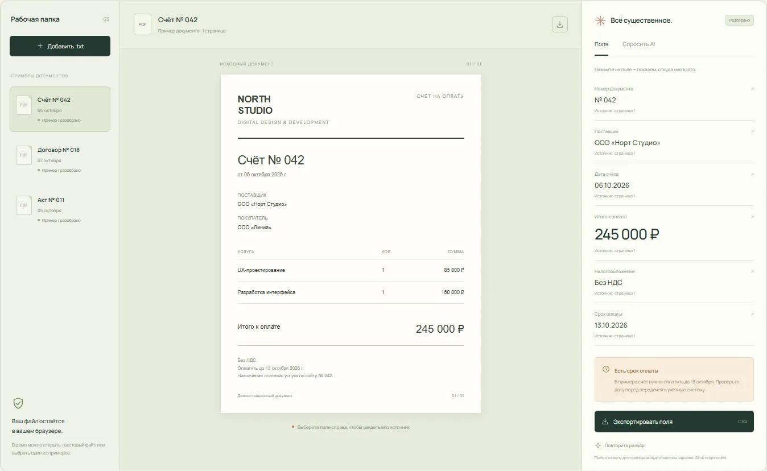The width and height of the screenshot is (767, 471).
Task: Click the sparkle icon next to Повторить разбор
Action: point(598,445)
